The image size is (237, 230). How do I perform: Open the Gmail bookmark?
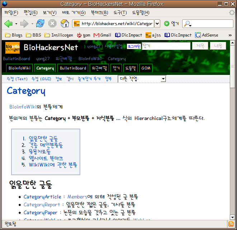(x=102, y=35)
